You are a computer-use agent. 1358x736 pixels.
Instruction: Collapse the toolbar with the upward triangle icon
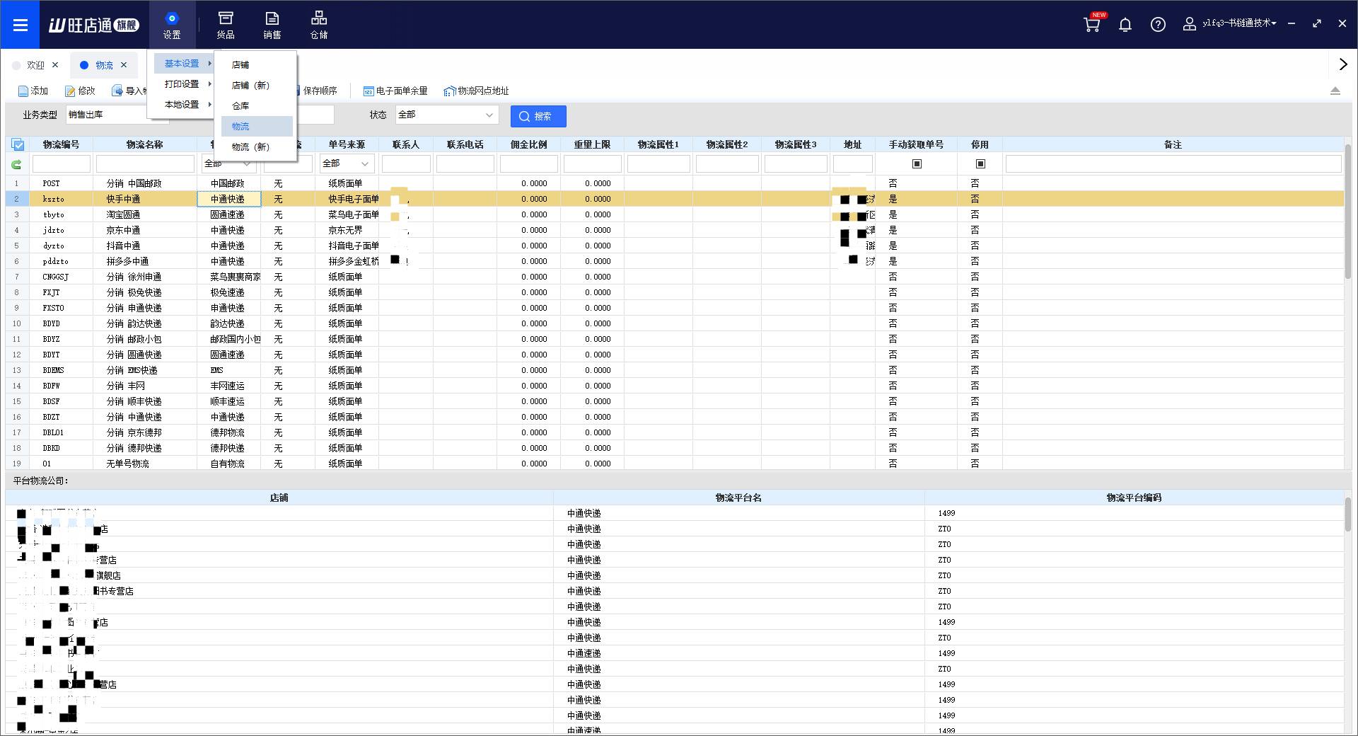[1335, 91]
